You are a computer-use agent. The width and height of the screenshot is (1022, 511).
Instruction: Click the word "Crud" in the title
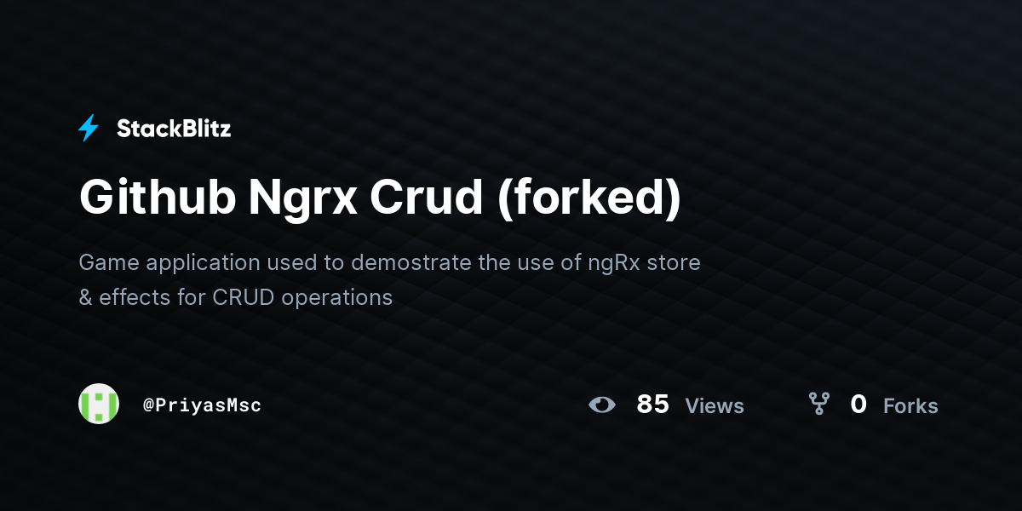coord(427,198)
